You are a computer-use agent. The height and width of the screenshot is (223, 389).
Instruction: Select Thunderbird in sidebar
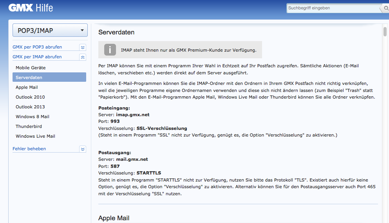[x=49, y=126]
